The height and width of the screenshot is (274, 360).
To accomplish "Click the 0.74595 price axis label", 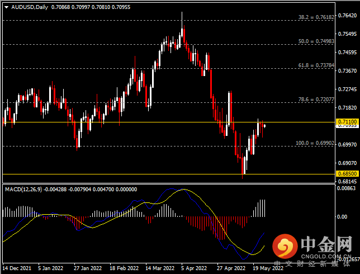I will 347,53.
